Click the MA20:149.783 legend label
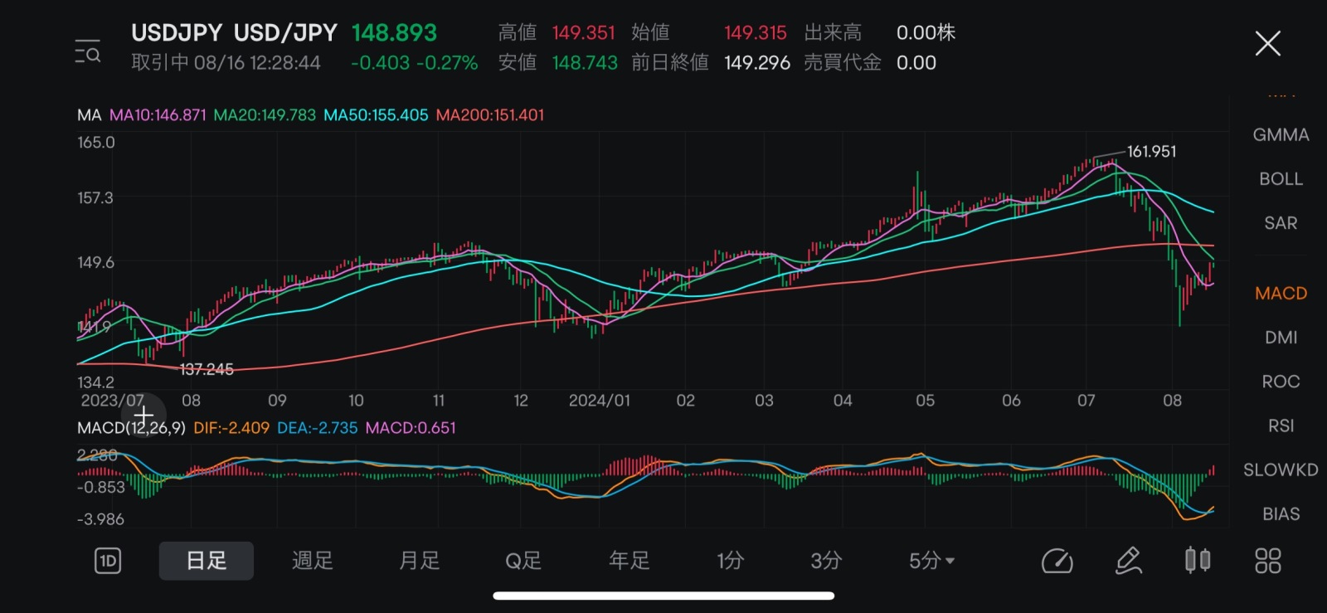The image size is (1327, 613). point(265,115)
